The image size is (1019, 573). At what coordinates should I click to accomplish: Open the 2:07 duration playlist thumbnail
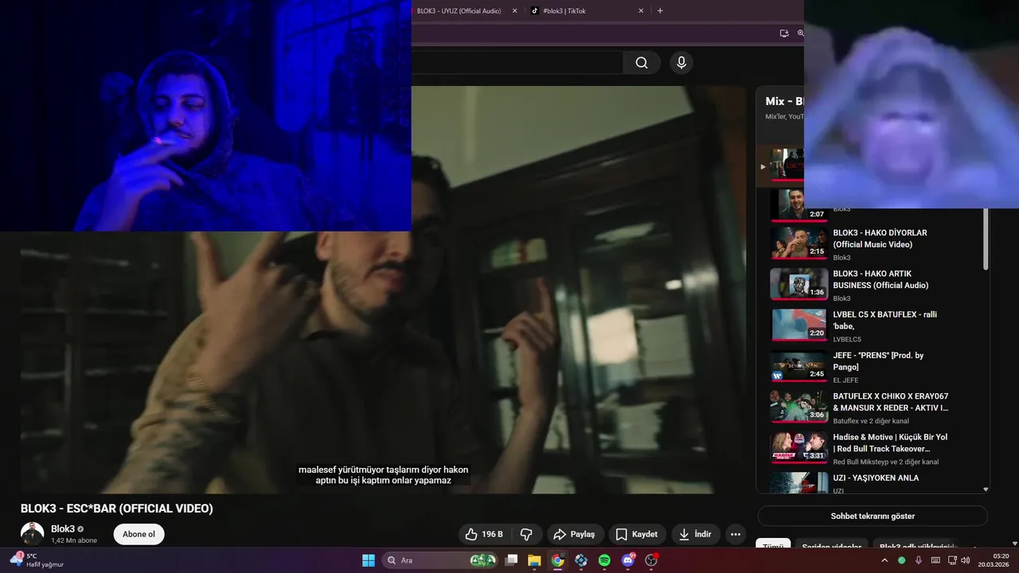(799, 205)
